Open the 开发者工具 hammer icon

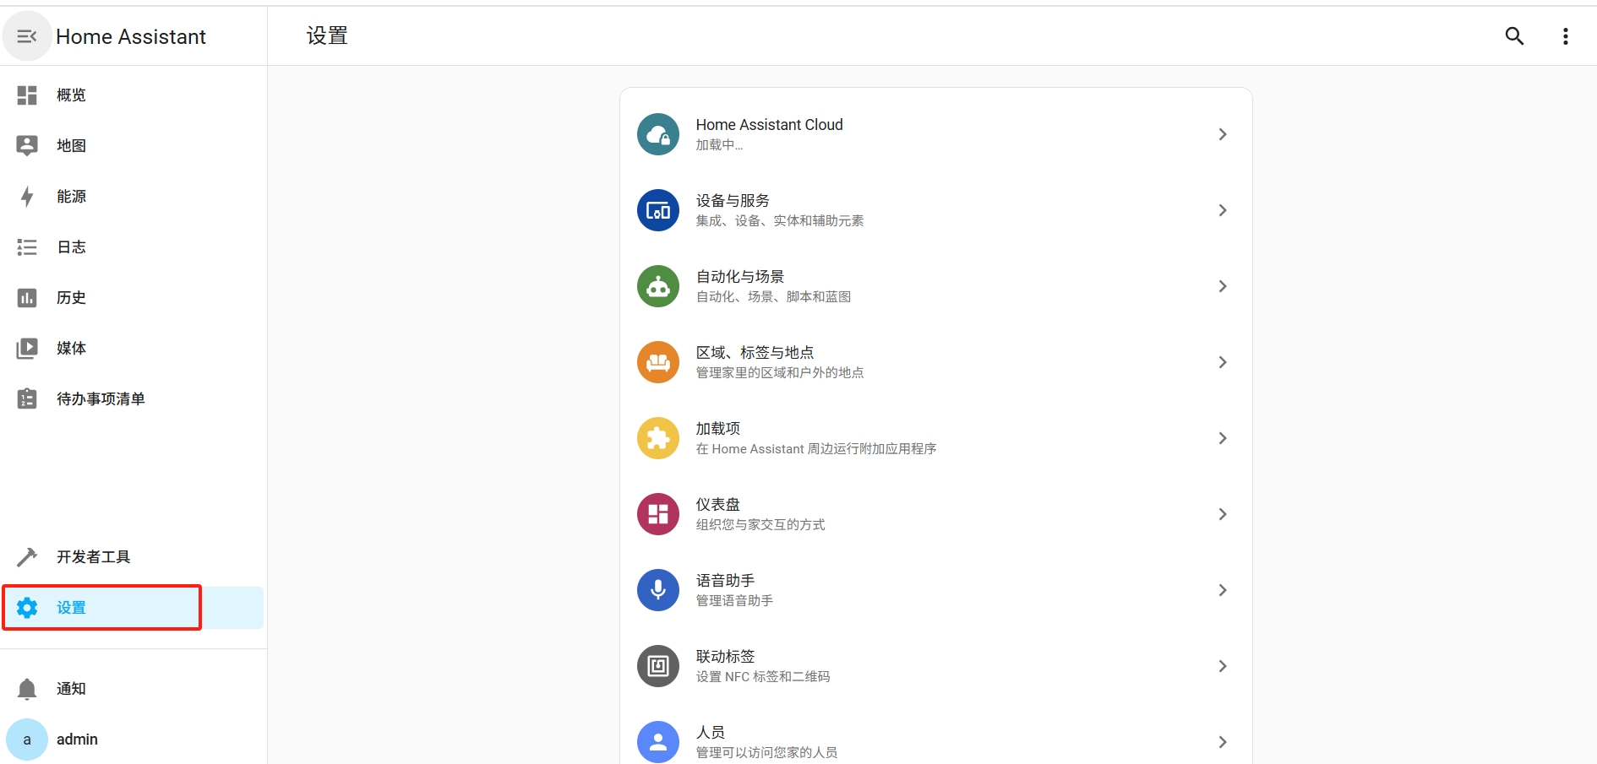pos(27,557)
